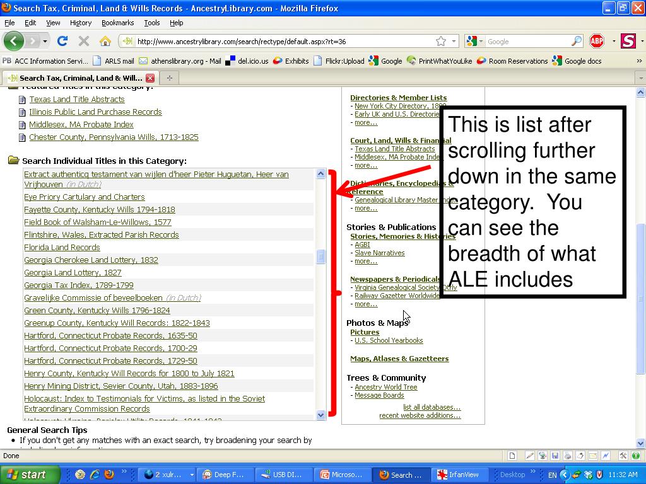Click list all databases link

(x=432, y=407)
